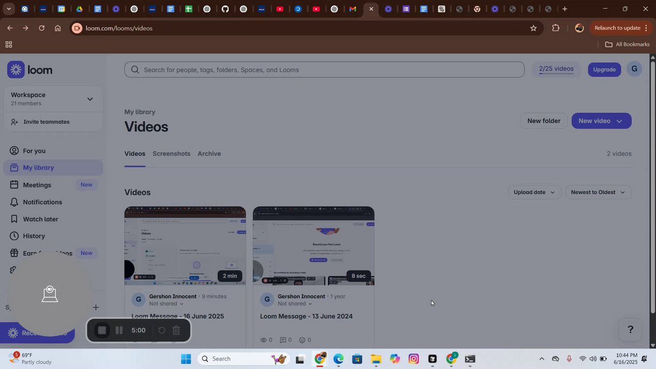The image size is (656, 369).
Task: Click the microphone icon in system tray
Action: [x=569, y=359]
